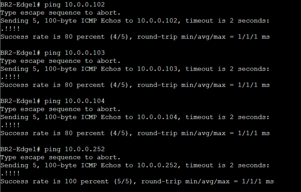The width and height of the screenshot is (301, 192).
Task: Click the 100 percent success rate line
Action: [x=137, y=182]
